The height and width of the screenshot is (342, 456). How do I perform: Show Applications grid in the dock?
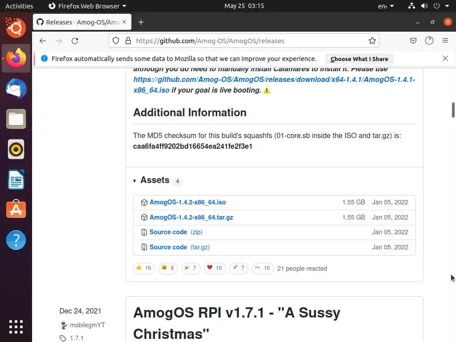pyautogui.click(x=16, y=327)
